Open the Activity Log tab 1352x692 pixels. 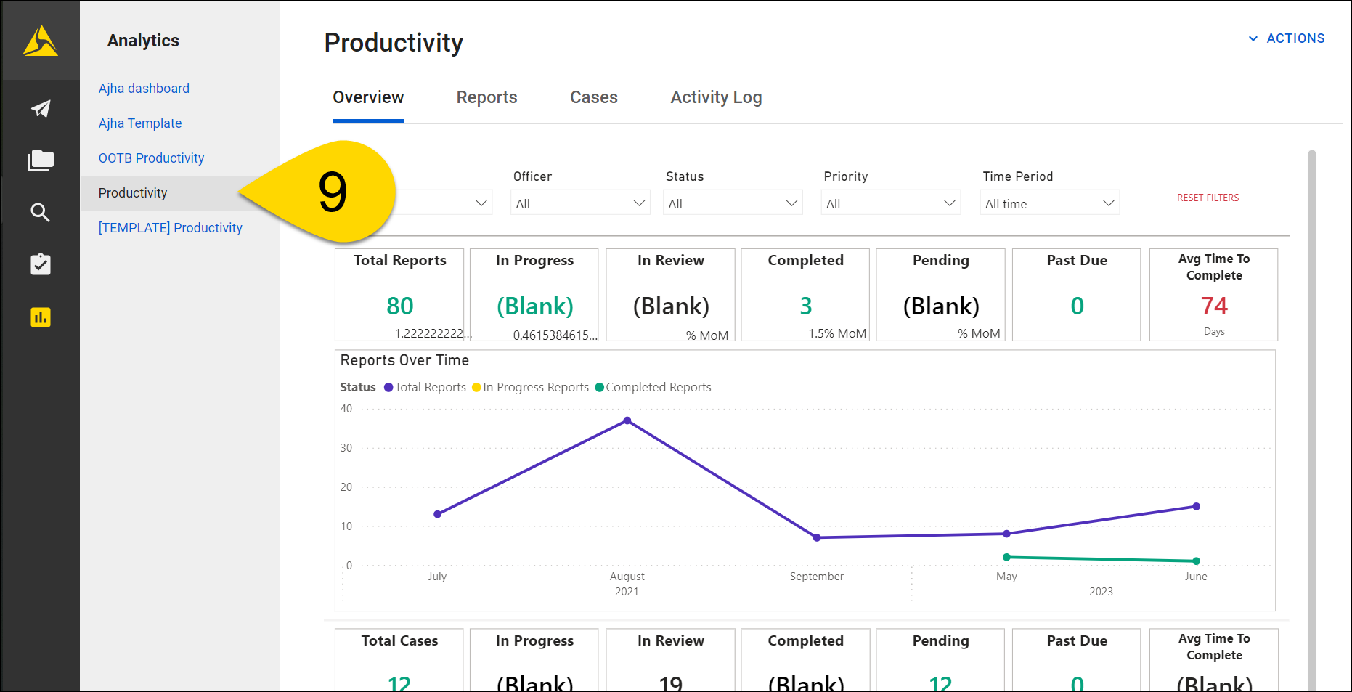tap(716, 97)
